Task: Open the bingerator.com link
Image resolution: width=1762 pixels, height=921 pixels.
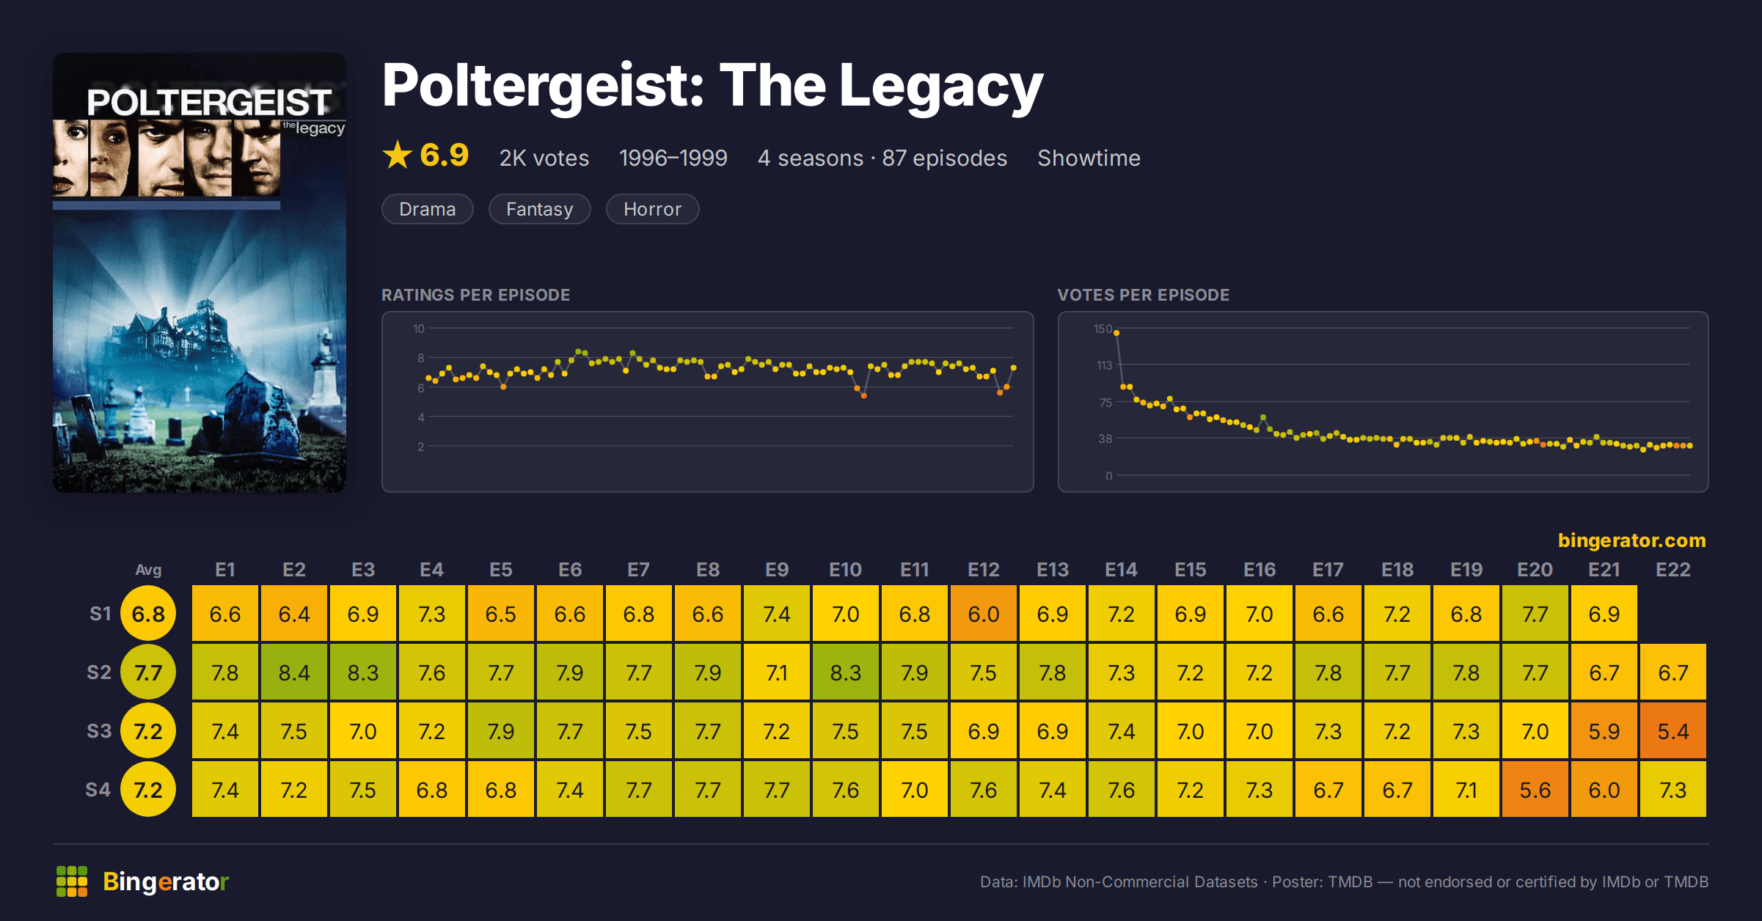Action: (1632, 540)
